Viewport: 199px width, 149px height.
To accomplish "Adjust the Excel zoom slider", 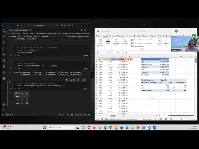I will [x=182, y=119].
